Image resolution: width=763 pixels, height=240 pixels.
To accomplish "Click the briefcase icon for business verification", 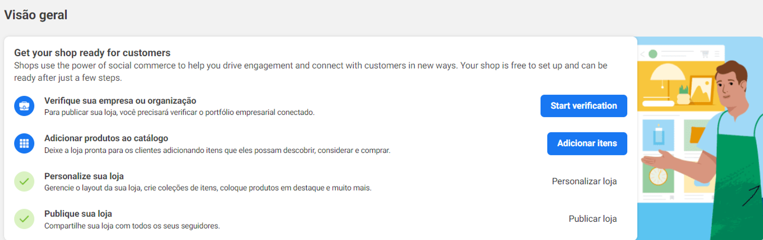I will [x=24, y=106].
